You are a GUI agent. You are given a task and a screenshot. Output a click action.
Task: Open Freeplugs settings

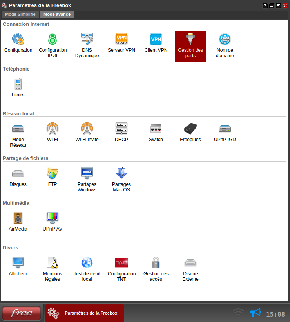[190, 133]
